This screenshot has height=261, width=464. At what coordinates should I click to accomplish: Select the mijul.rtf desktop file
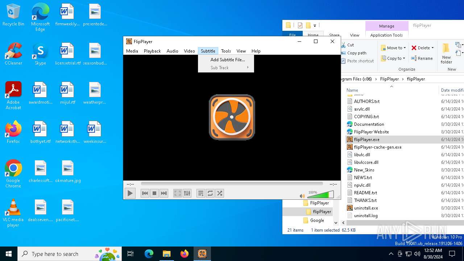pos(68,93)
